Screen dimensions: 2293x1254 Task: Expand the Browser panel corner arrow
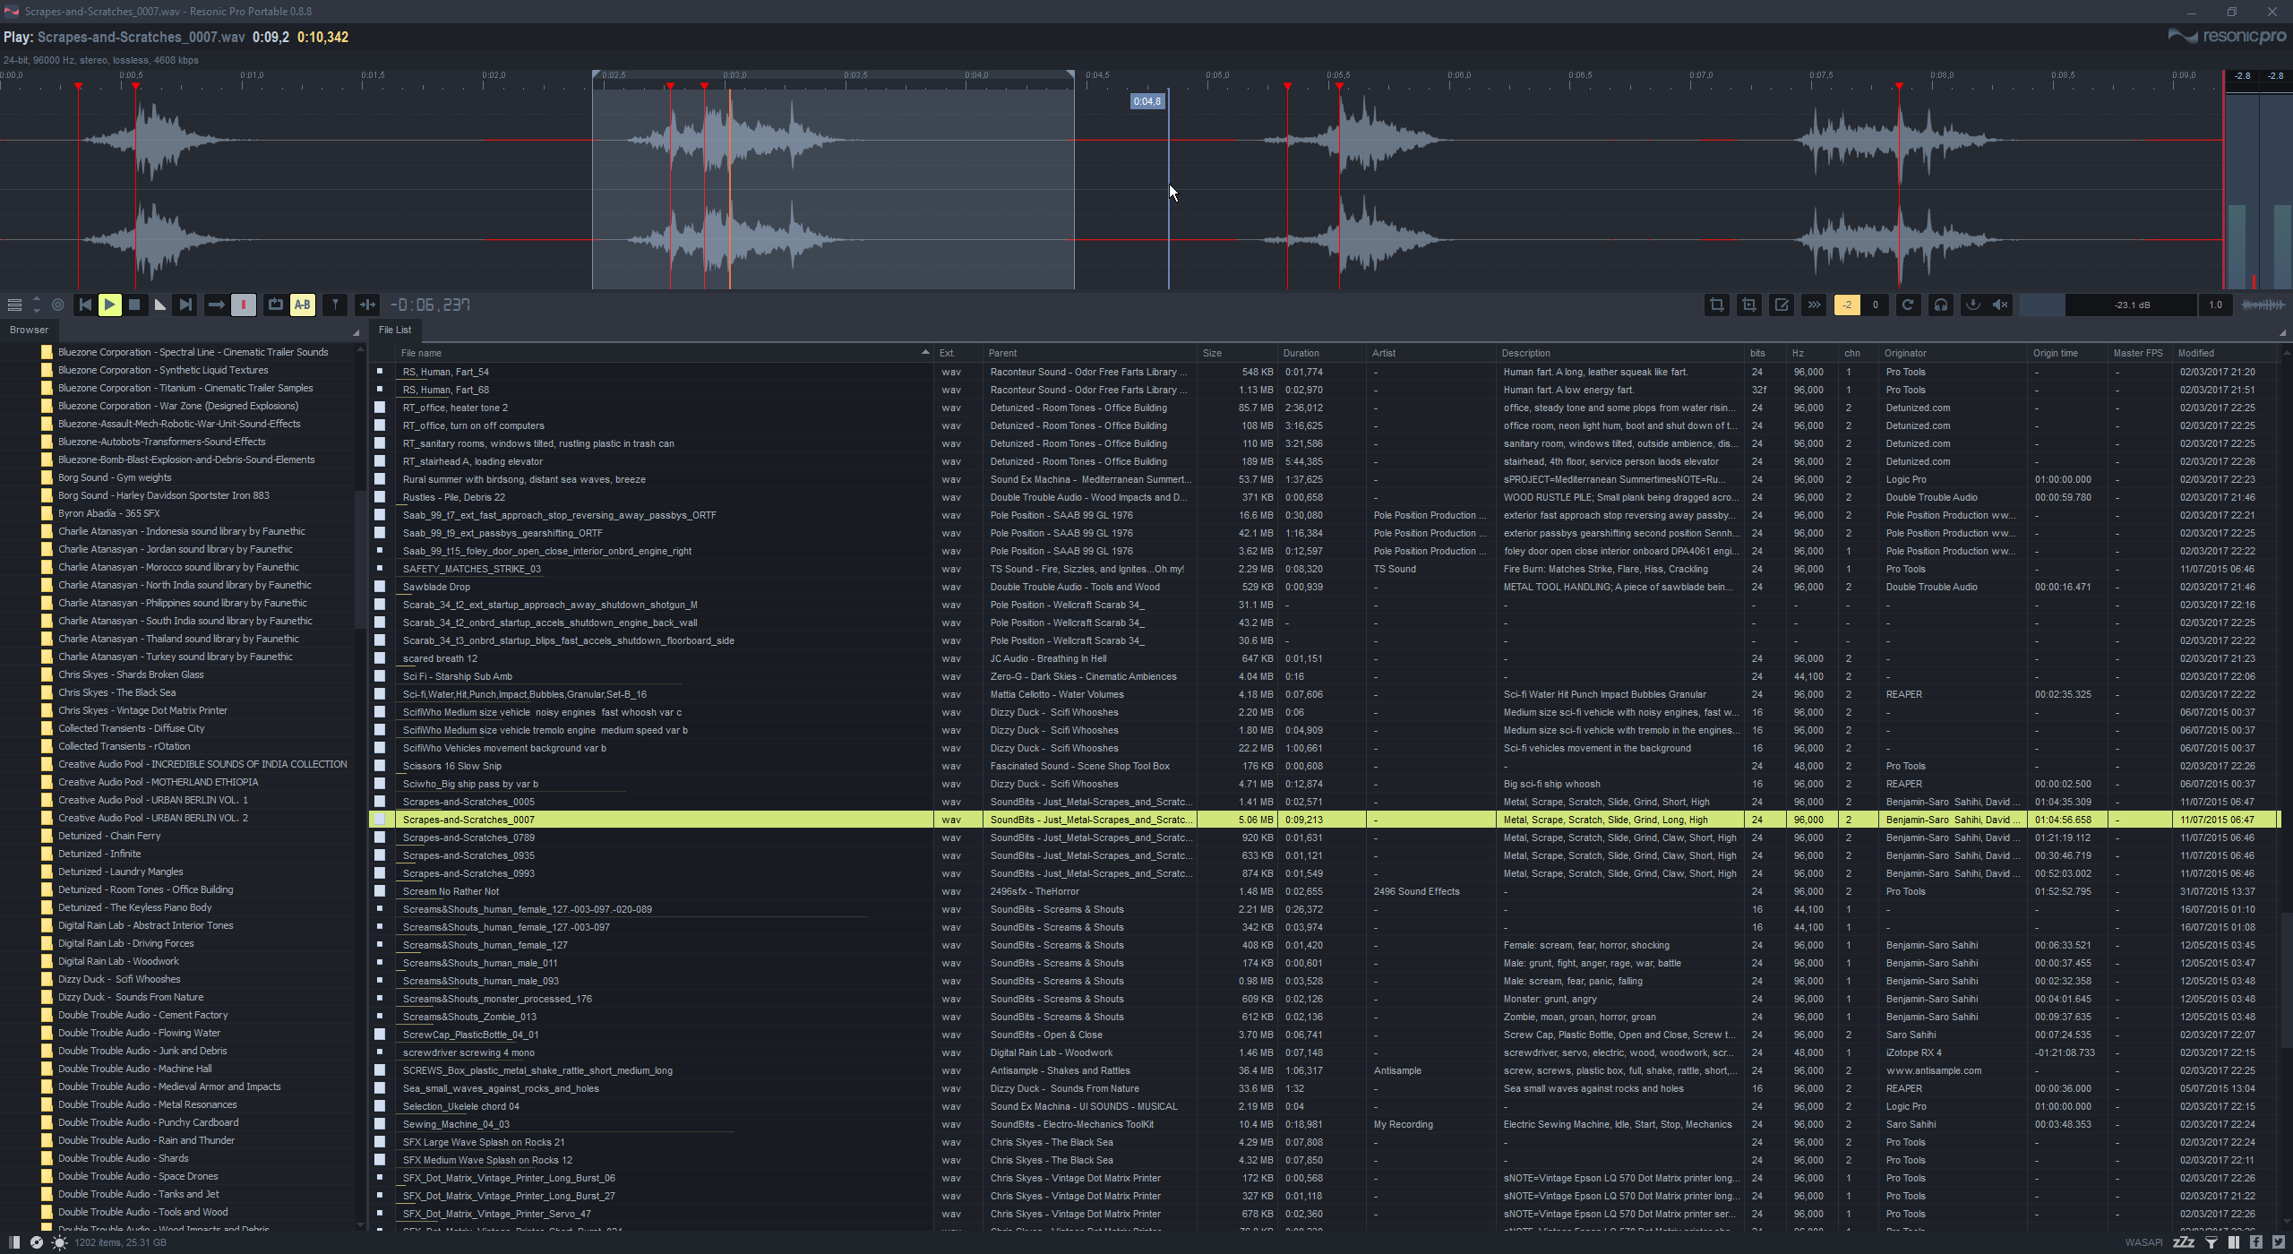pos(356,333)
